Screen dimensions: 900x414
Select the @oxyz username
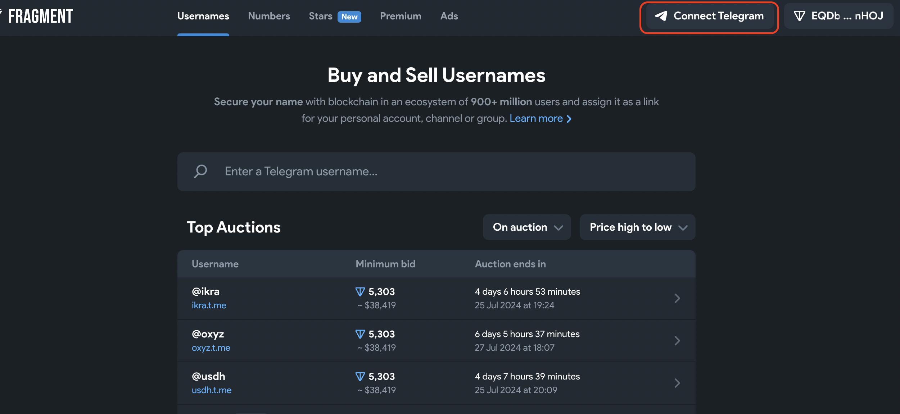208,334
